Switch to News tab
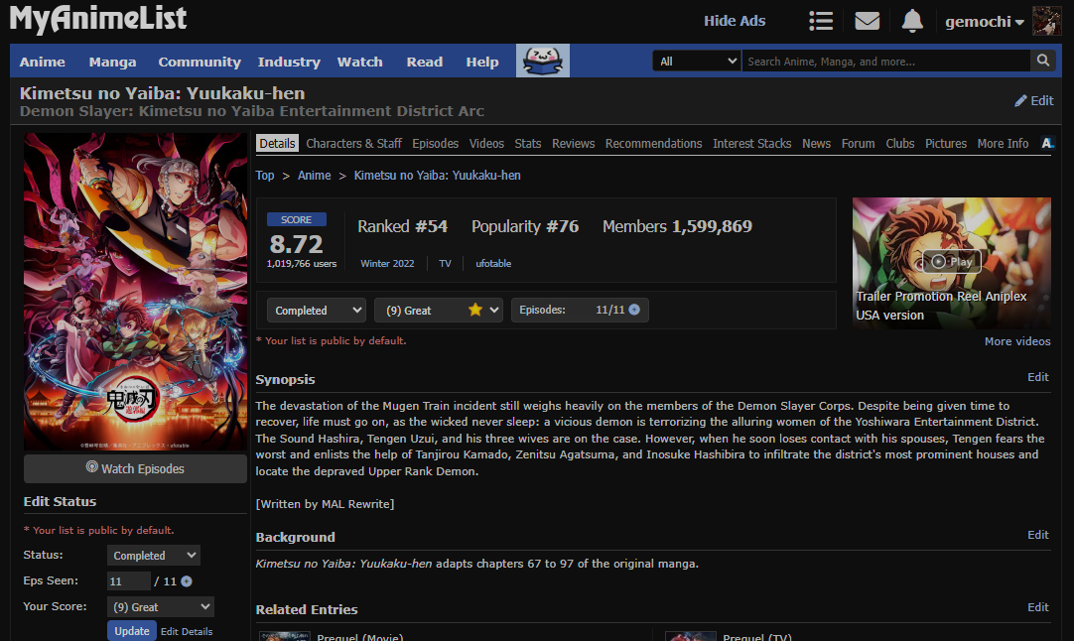The height and width of the screenshot is (641, 1074). (817, 143)
